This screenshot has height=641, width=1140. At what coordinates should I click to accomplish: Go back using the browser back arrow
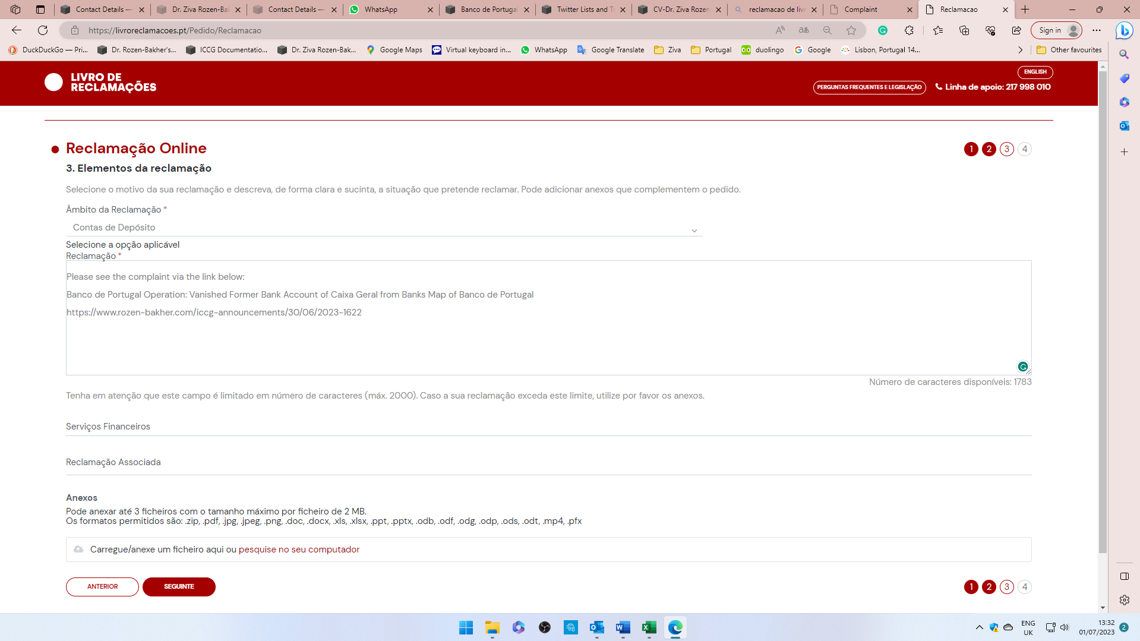[x=17, y=30]
